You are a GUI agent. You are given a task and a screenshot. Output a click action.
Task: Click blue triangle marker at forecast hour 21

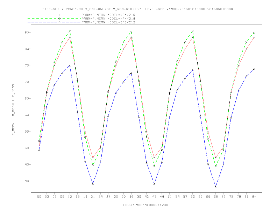click(x=93, y=184)
